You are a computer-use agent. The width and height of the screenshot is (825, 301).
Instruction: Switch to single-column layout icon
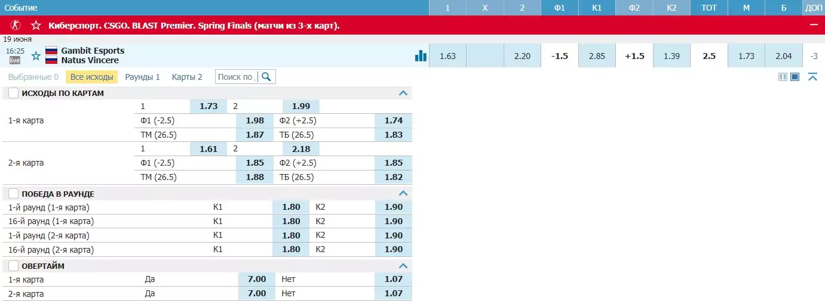795,77
